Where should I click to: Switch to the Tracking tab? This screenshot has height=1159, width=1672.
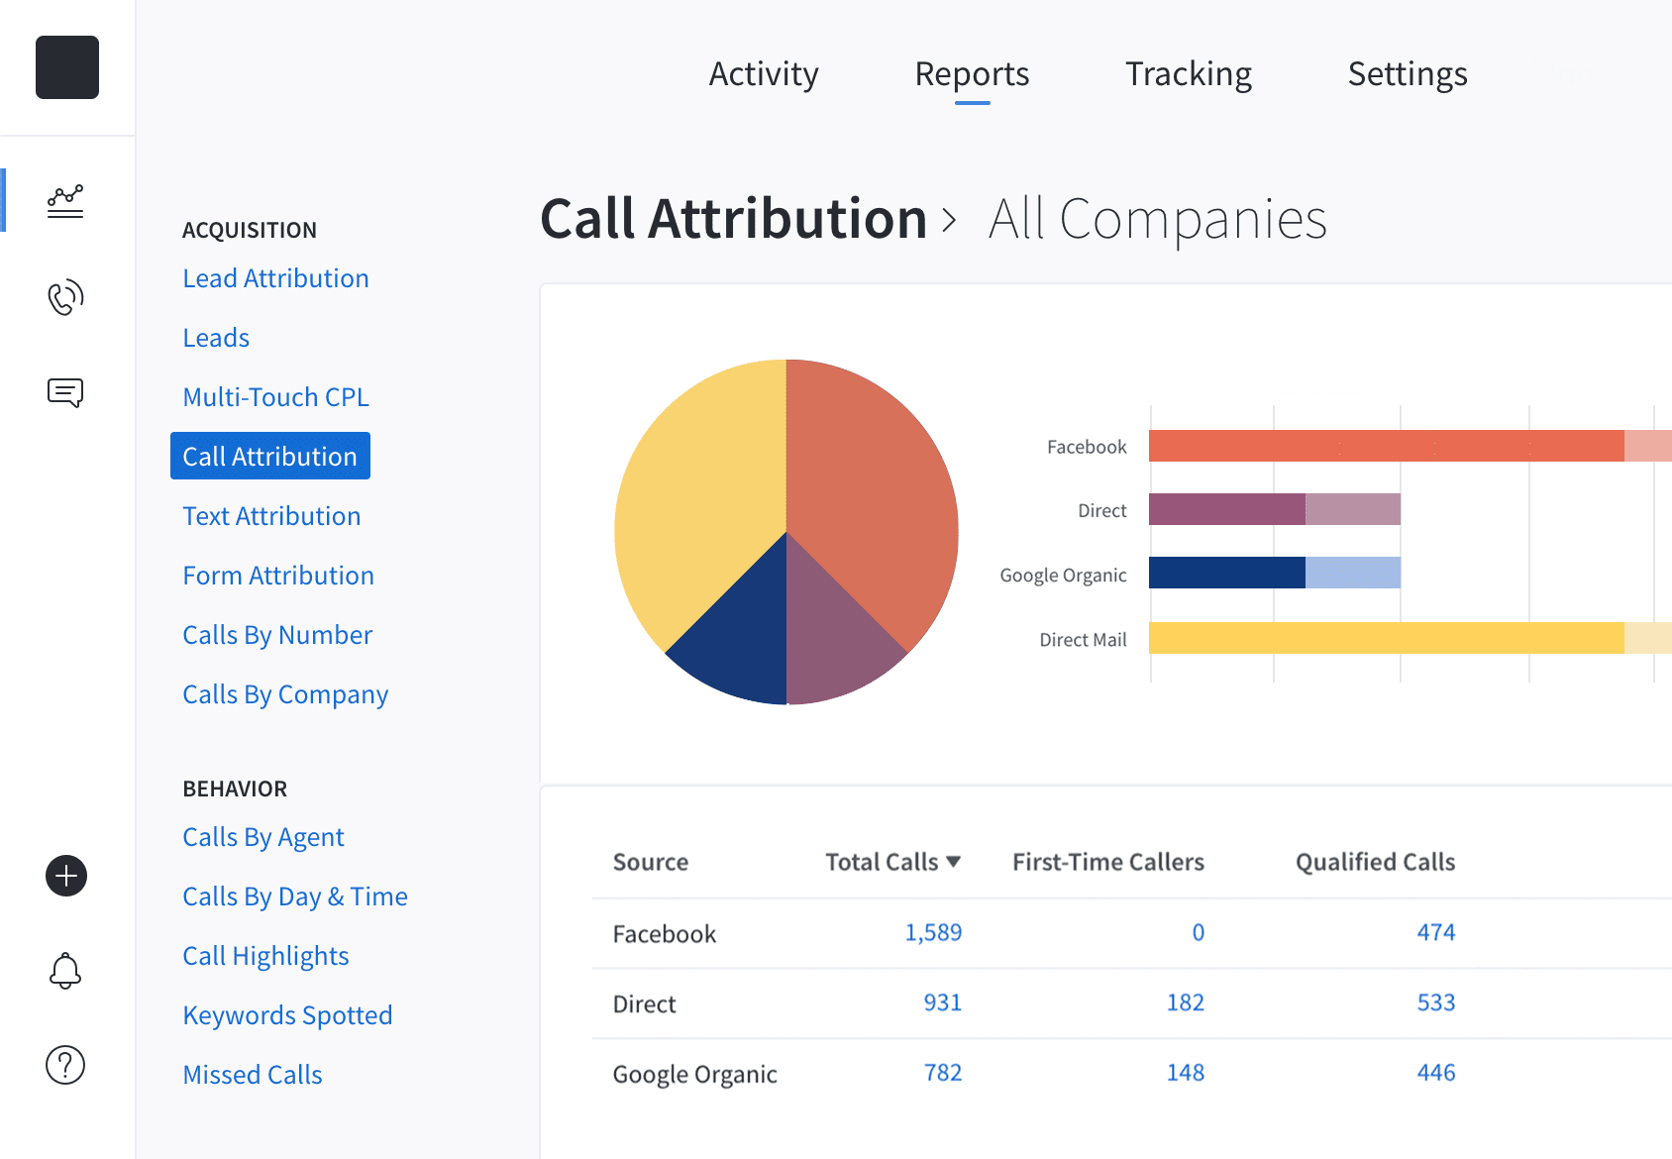pyautogui.click(x=1188, y=74)
